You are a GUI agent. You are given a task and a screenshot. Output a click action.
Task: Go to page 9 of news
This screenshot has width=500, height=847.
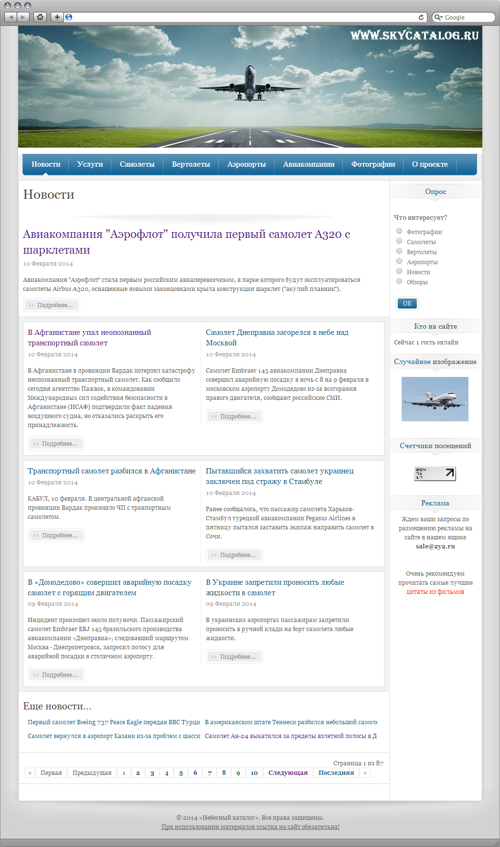point(238,772)
